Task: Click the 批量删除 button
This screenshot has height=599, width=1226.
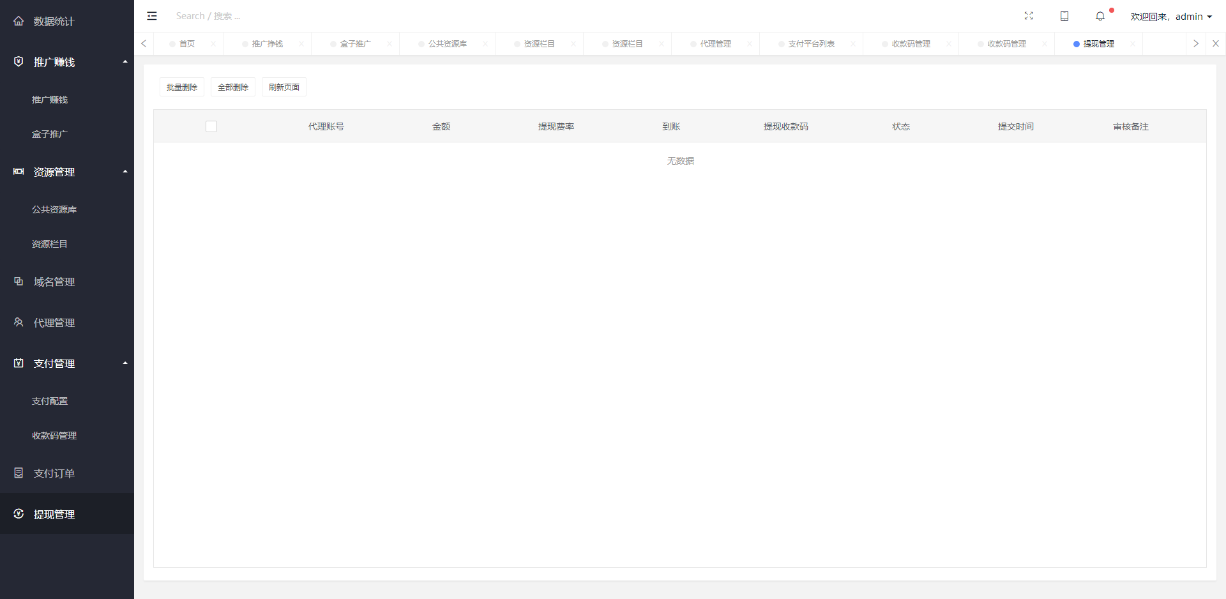Action: [x=182, y=87]
